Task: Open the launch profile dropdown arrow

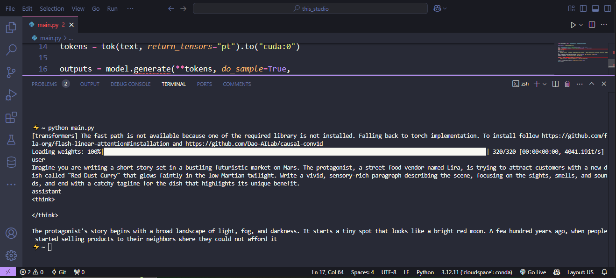Action: 545,84
